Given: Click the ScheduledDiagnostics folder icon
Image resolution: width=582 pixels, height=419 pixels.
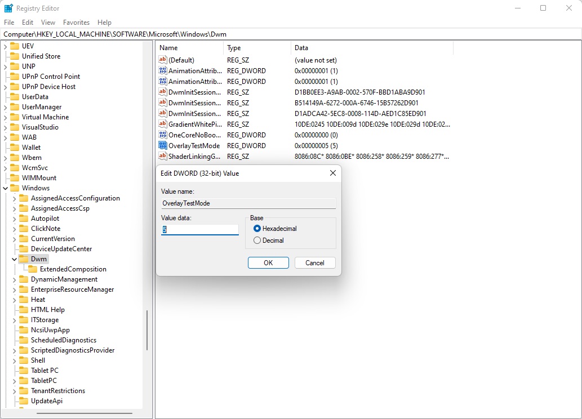Looking at the screenshot, I should [24, 340].
